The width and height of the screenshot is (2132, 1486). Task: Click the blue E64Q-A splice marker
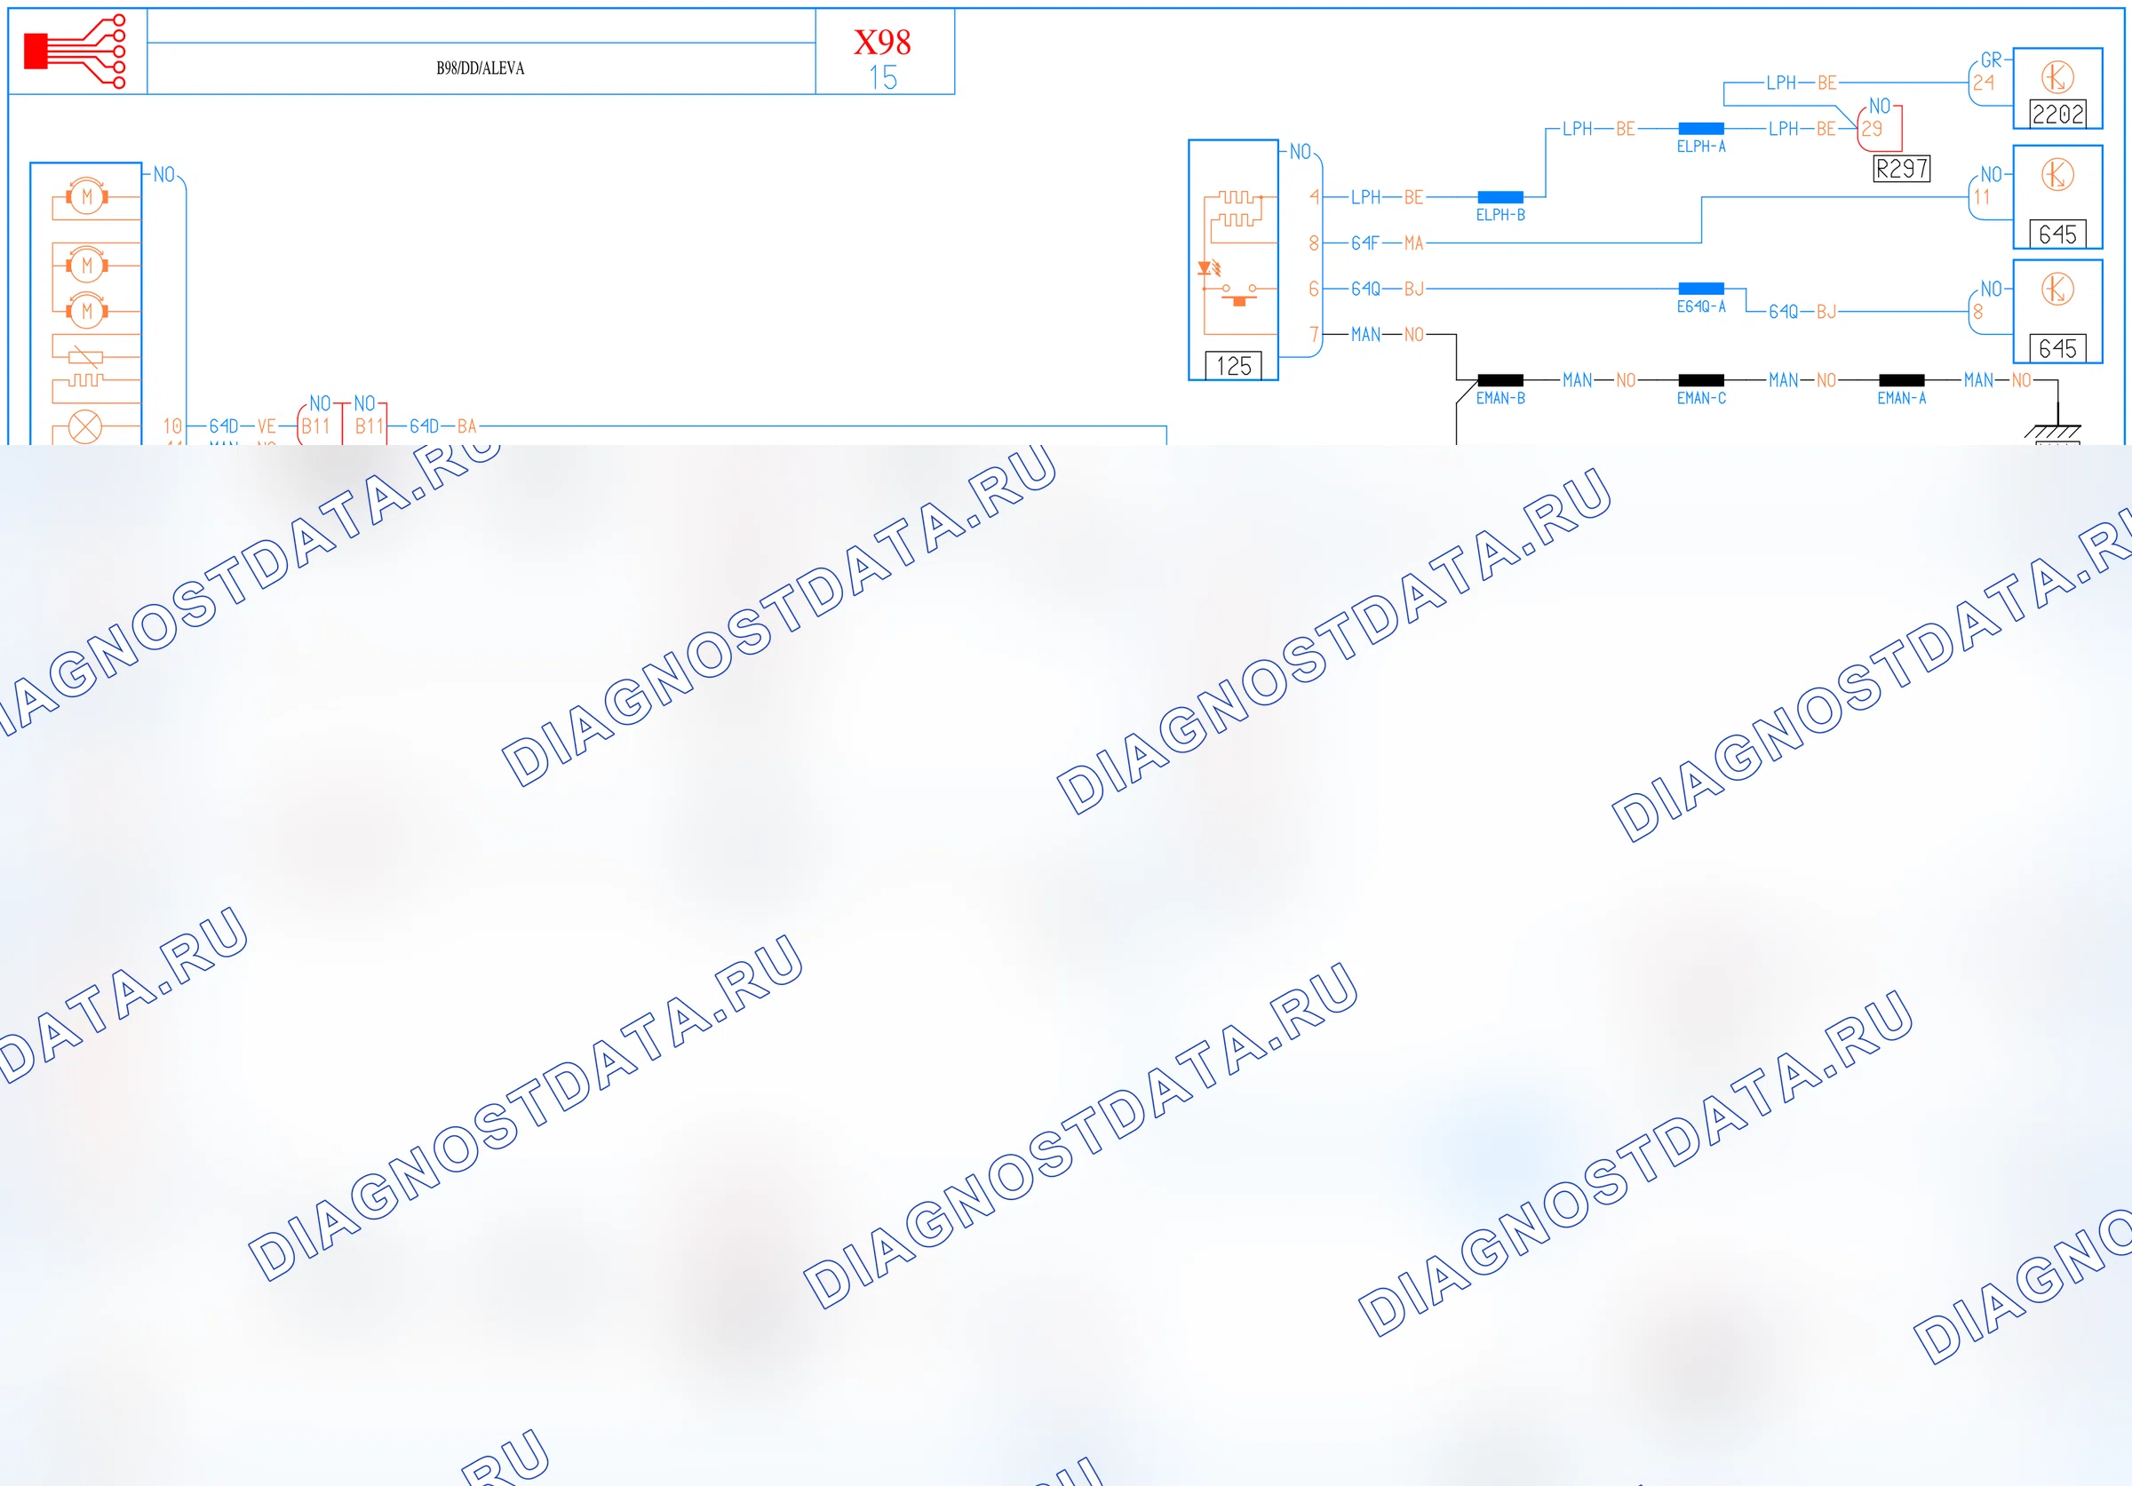(x=1701, y=289)
